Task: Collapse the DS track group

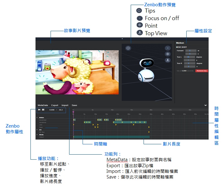Action: coord(37,130)
